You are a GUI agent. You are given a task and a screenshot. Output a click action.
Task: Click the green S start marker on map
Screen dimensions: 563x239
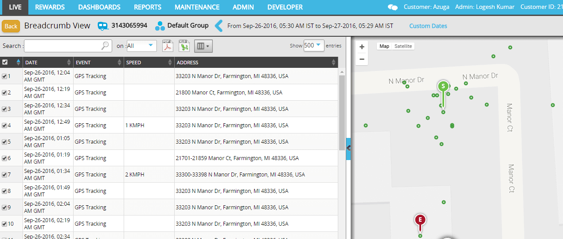click(443, 86)
